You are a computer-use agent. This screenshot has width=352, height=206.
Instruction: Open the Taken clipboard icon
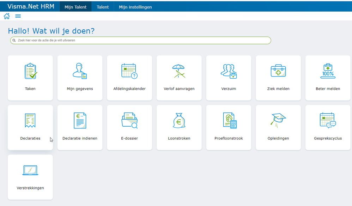(x=31, y=71)
